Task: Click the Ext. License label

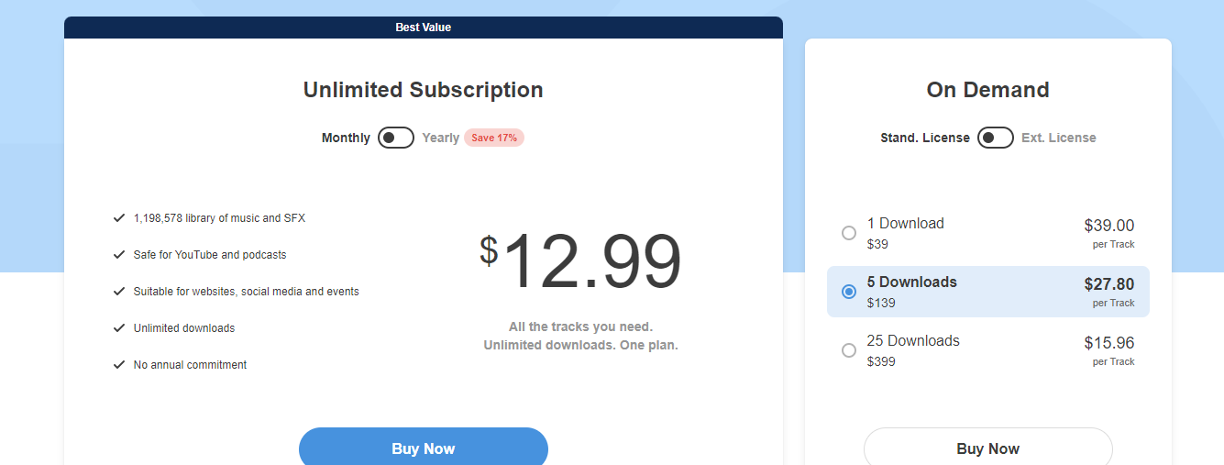Action: (1059, 138)
